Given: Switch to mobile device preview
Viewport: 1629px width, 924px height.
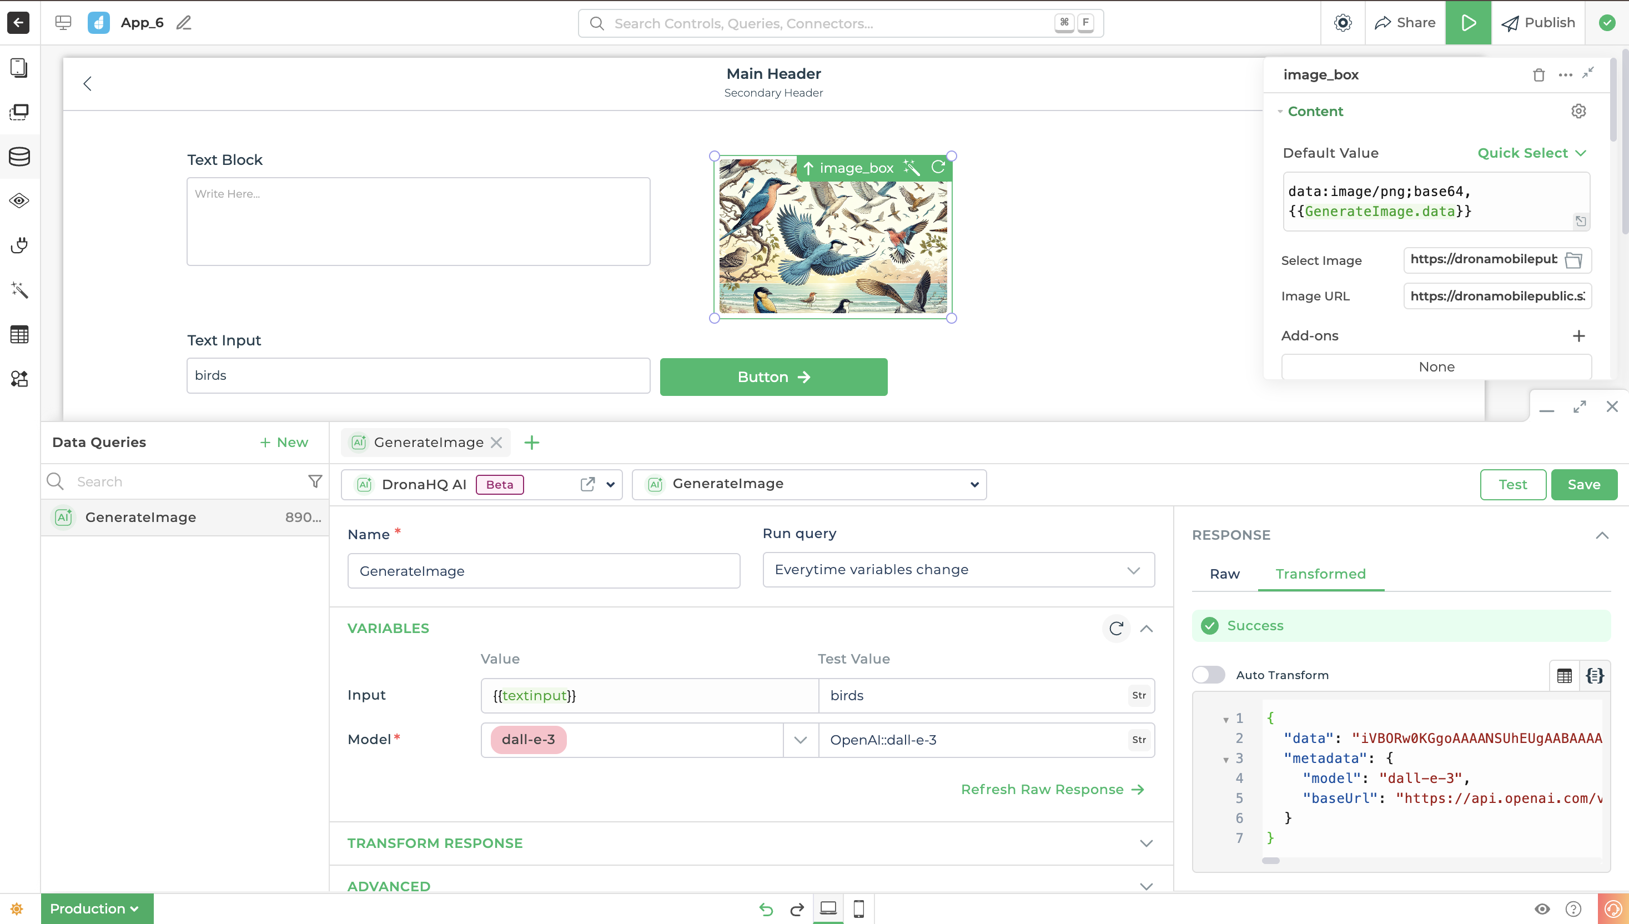Looking at the screenshot, I should point(858,909).
